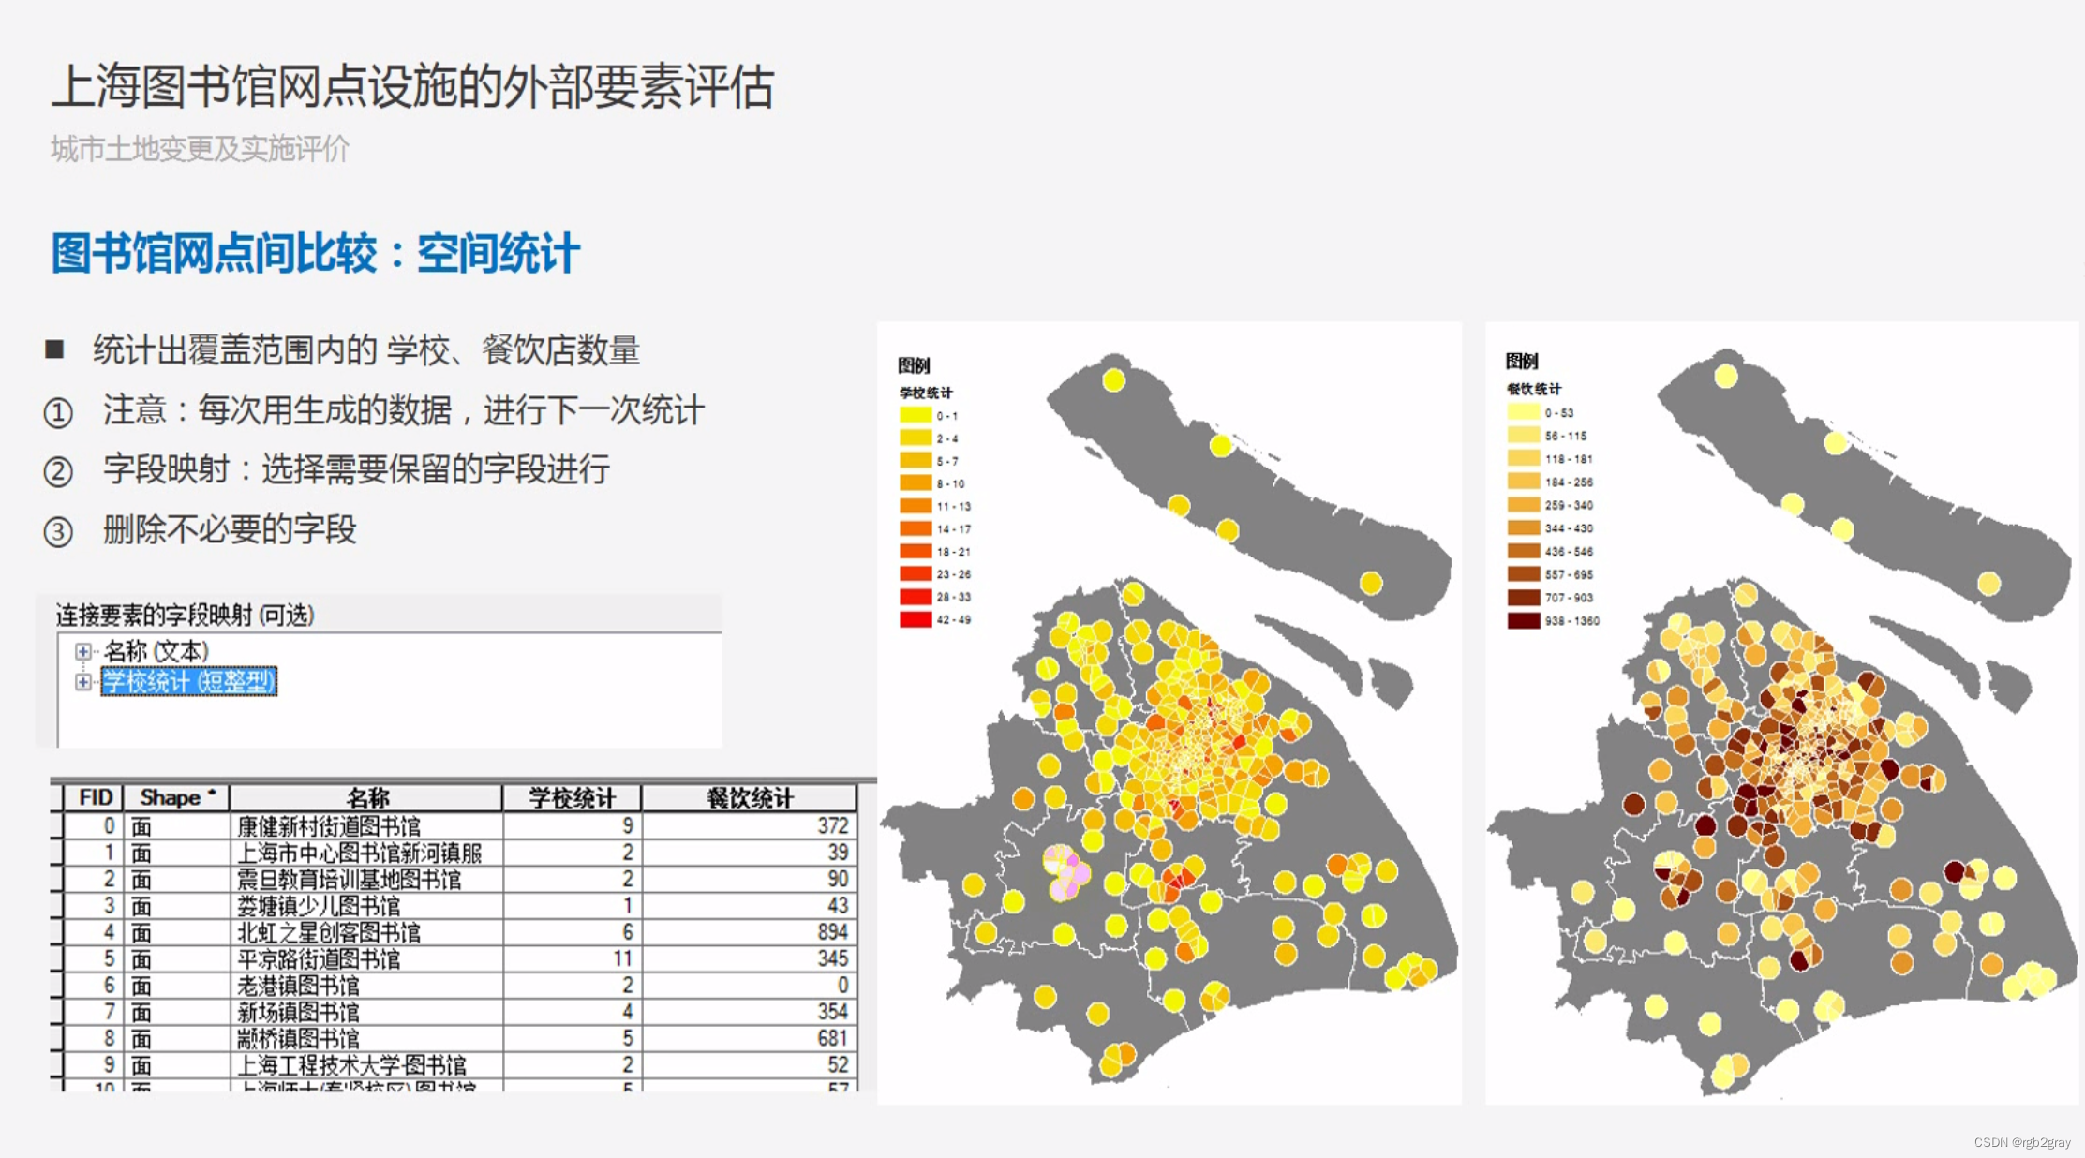Click note ③ 删除不必要的字段
The image size is (2085, 1158).
(x=230, y=529)
